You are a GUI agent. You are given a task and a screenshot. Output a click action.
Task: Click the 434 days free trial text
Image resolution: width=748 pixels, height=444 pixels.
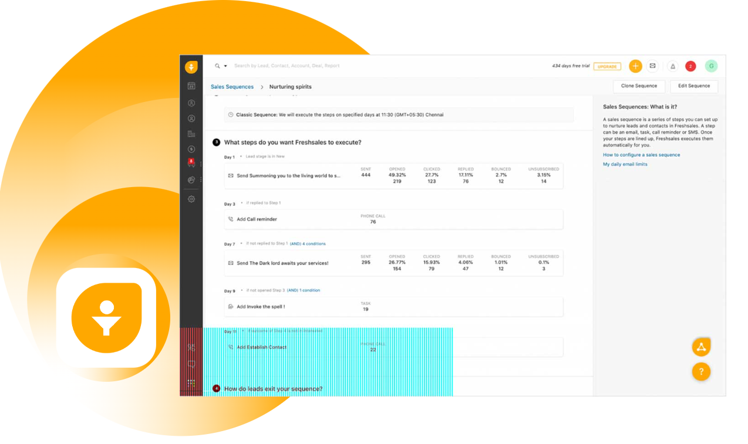571,66
